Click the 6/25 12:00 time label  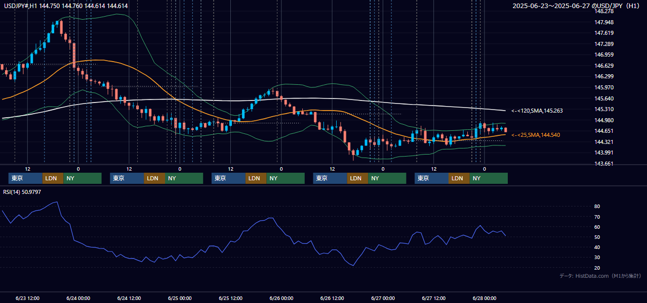coord(231,298)
